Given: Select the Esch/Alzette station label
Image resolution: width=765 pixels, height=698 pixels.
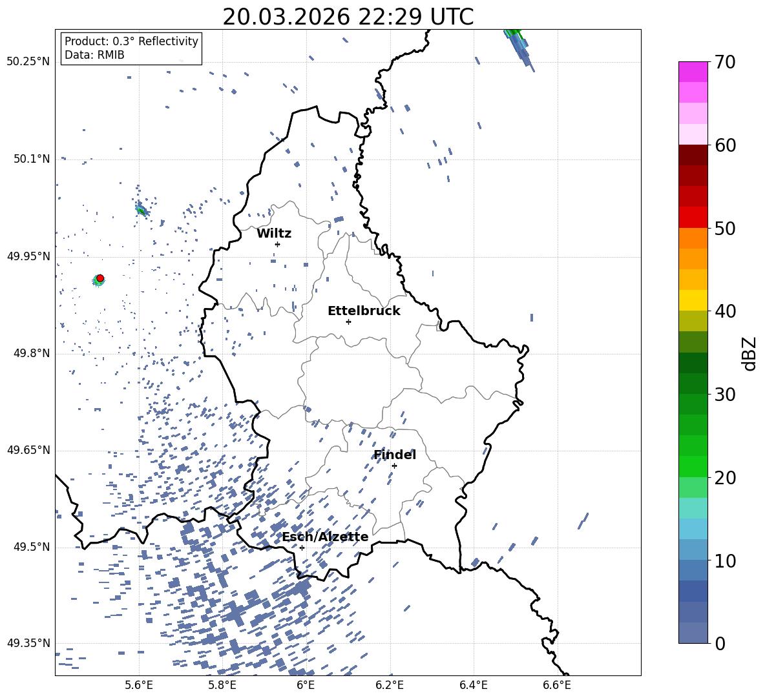Looking at the screenshot, I should pos(325,537).
